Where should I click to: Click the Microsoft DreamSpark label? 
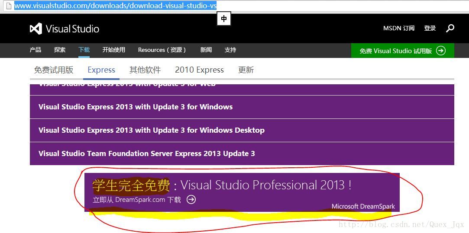[363, 206]
